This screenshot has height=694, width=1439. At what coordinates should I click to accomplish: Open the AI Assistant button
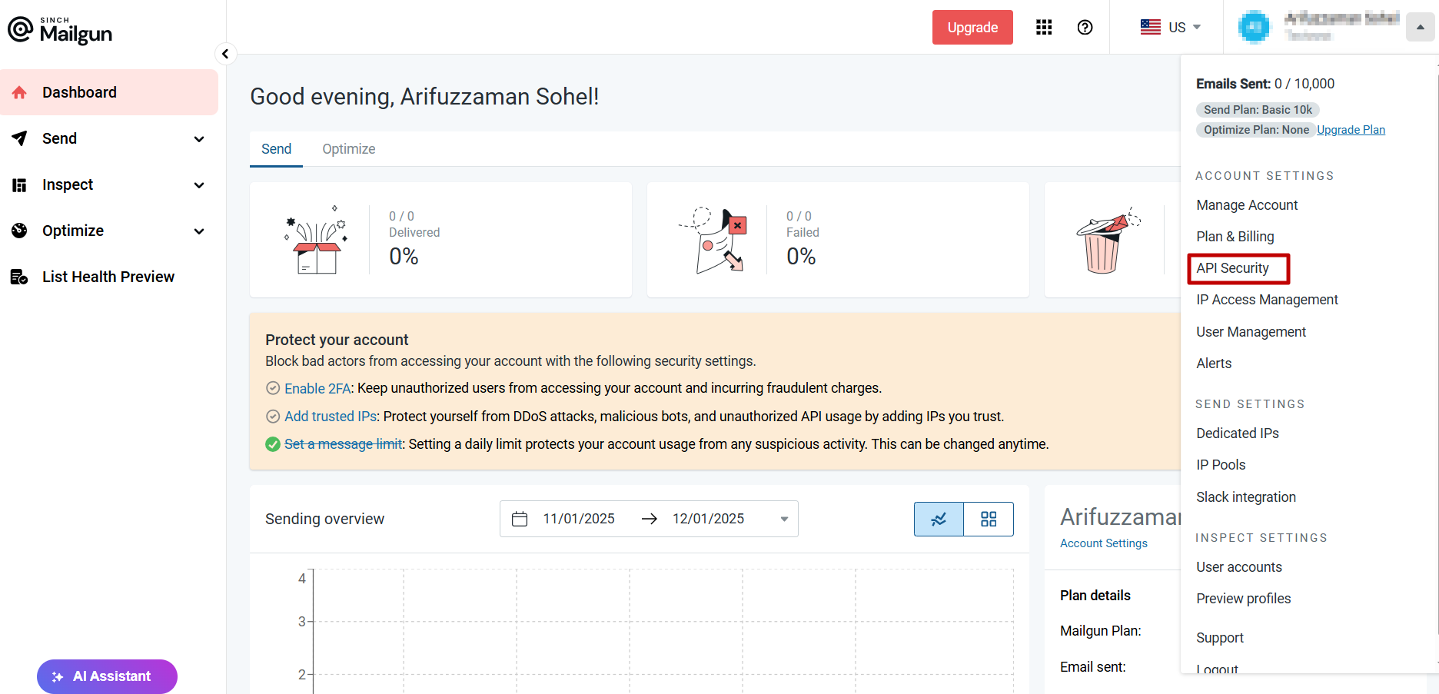(x=107, y=676)
